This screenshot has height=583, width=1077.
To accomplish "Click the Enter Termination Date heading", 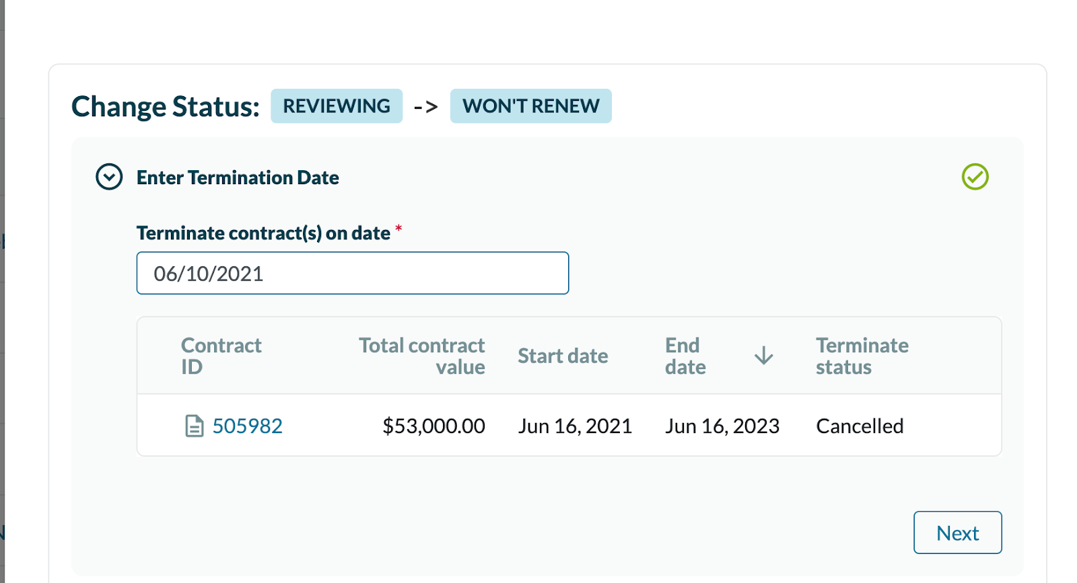I will (238, 178).
